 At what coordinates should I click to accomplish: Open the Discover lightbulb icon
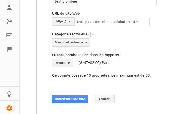tap(9, 94)
